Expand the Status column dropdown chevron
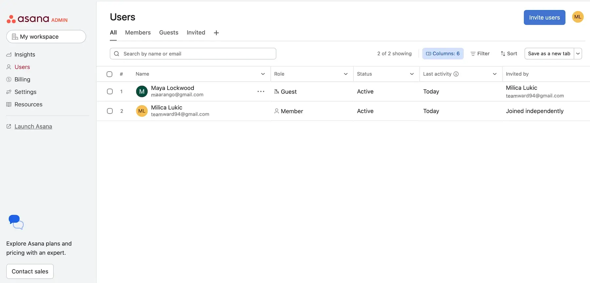590x283 pixels. pyautogui.click(x=412, y=74)
